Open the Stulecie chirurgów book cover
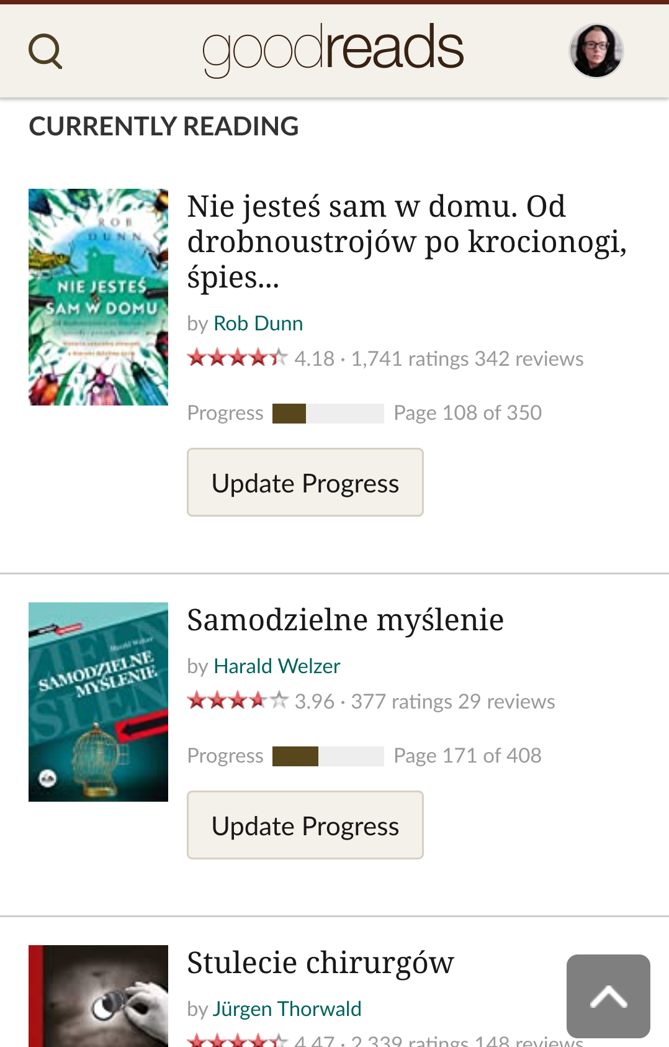 pos(98,996)
